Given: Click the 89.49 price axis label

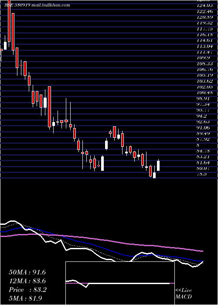Looking at the screenshot, I should 204,134.
